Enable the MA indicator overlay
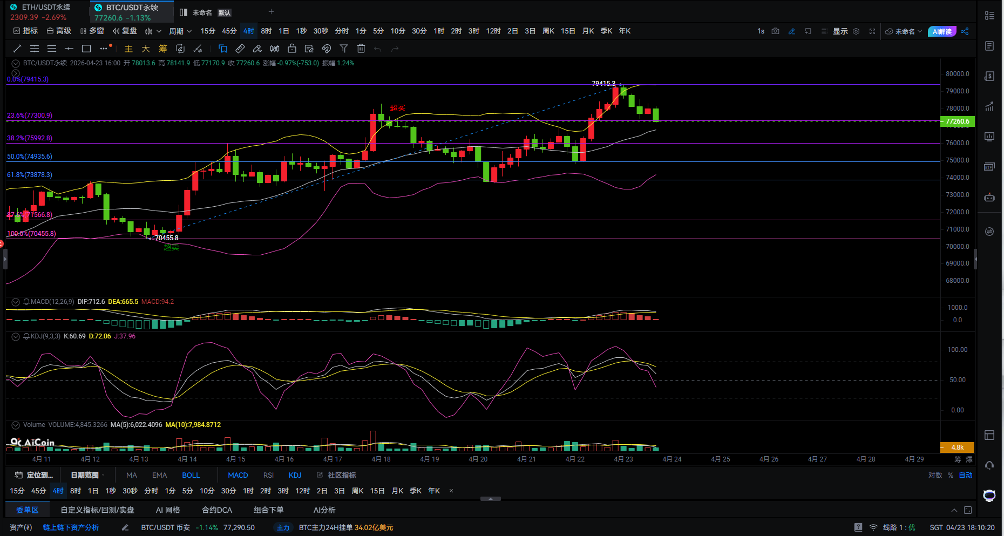Screen dimensions: 1004x536 point(132,475)
